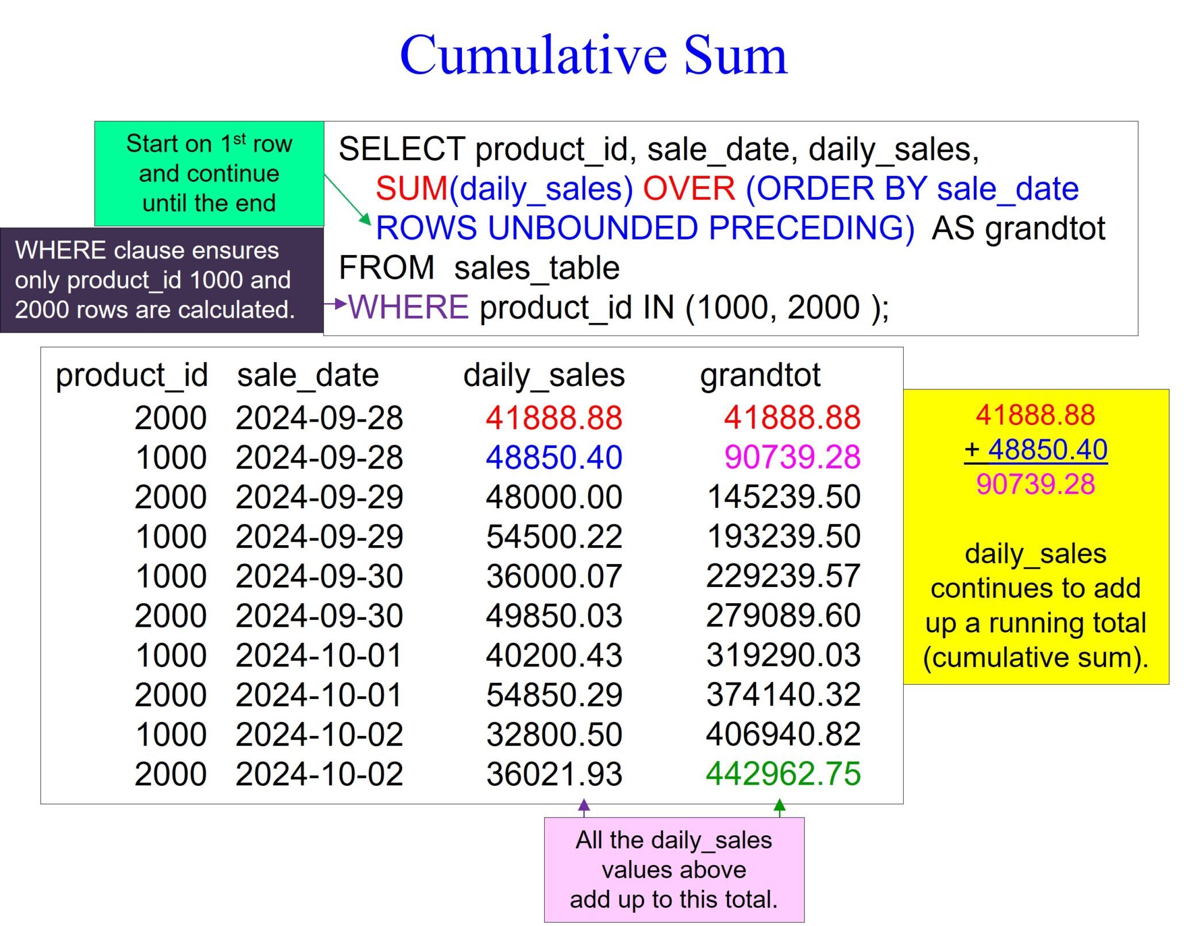Click the green 'Start on 1st row' callout
The image size is (1191, 926).
209,173
